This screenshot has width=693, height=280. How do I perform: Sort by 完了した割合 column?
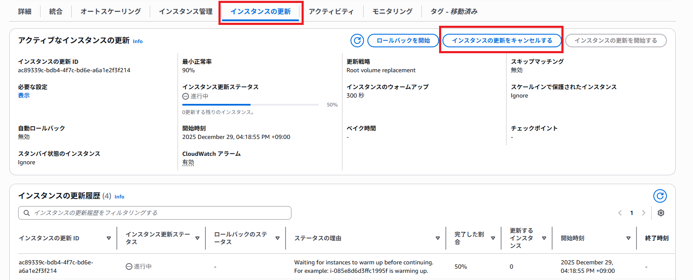(x=493, y=238)
